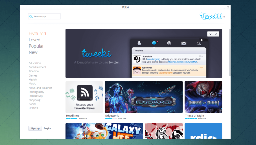Click the external link icon beside Pokki logo
The height and width of the screenshot is (145, 256).
tap(224, 17)
